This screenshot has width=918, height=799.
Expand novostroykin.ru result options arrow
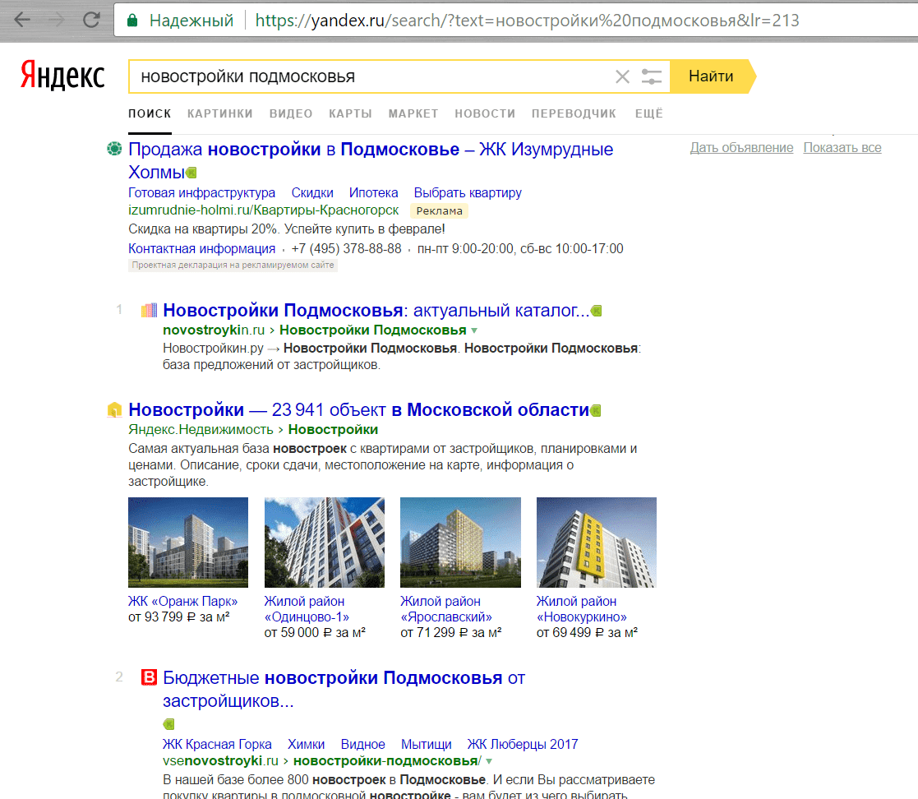click(x=474, y=330)
